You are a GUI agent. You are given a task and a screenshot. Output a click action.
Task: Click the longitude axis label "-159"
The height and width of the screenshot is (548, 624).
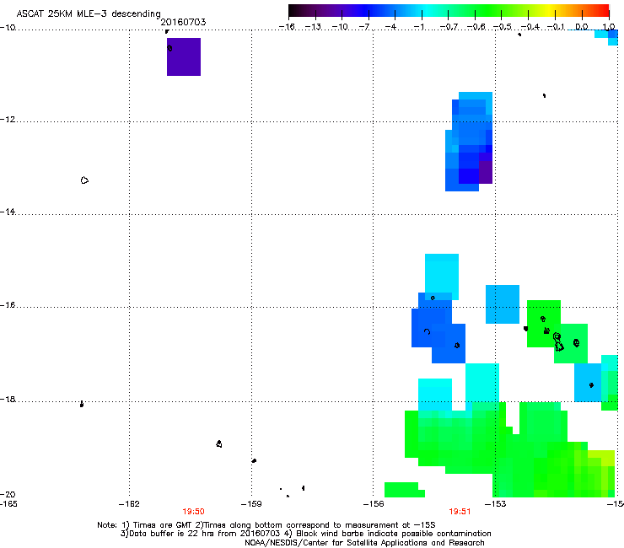(251, 504)
